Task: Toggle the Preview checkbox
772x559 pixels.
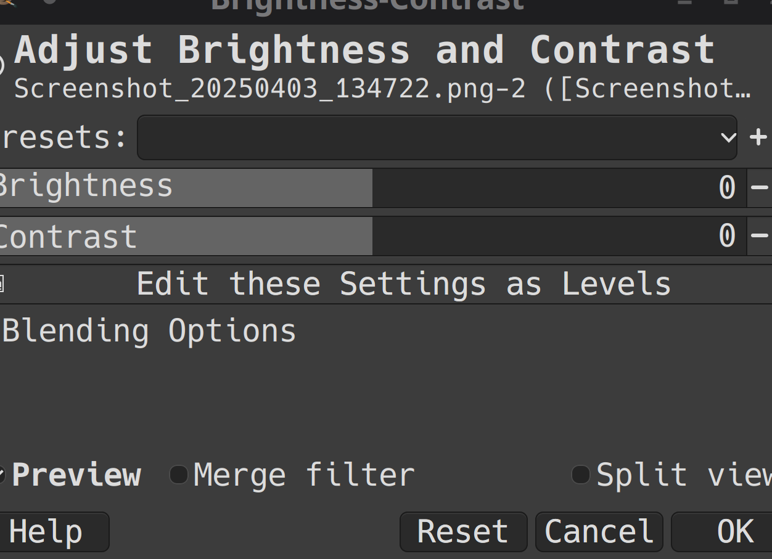Action: (2, 475)
